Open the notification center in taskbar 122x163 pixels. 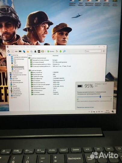click(x=113, y=112)
